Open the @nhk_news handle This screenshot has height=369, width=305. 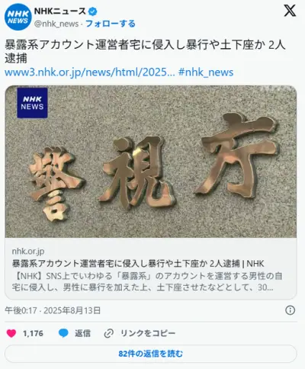pos(56,24)
